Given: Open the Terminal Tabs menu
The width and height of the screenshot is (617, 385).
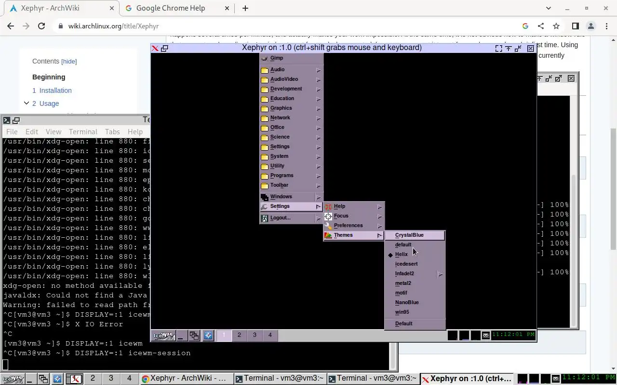Looking at the screenshot, I should tap(112, 131).
